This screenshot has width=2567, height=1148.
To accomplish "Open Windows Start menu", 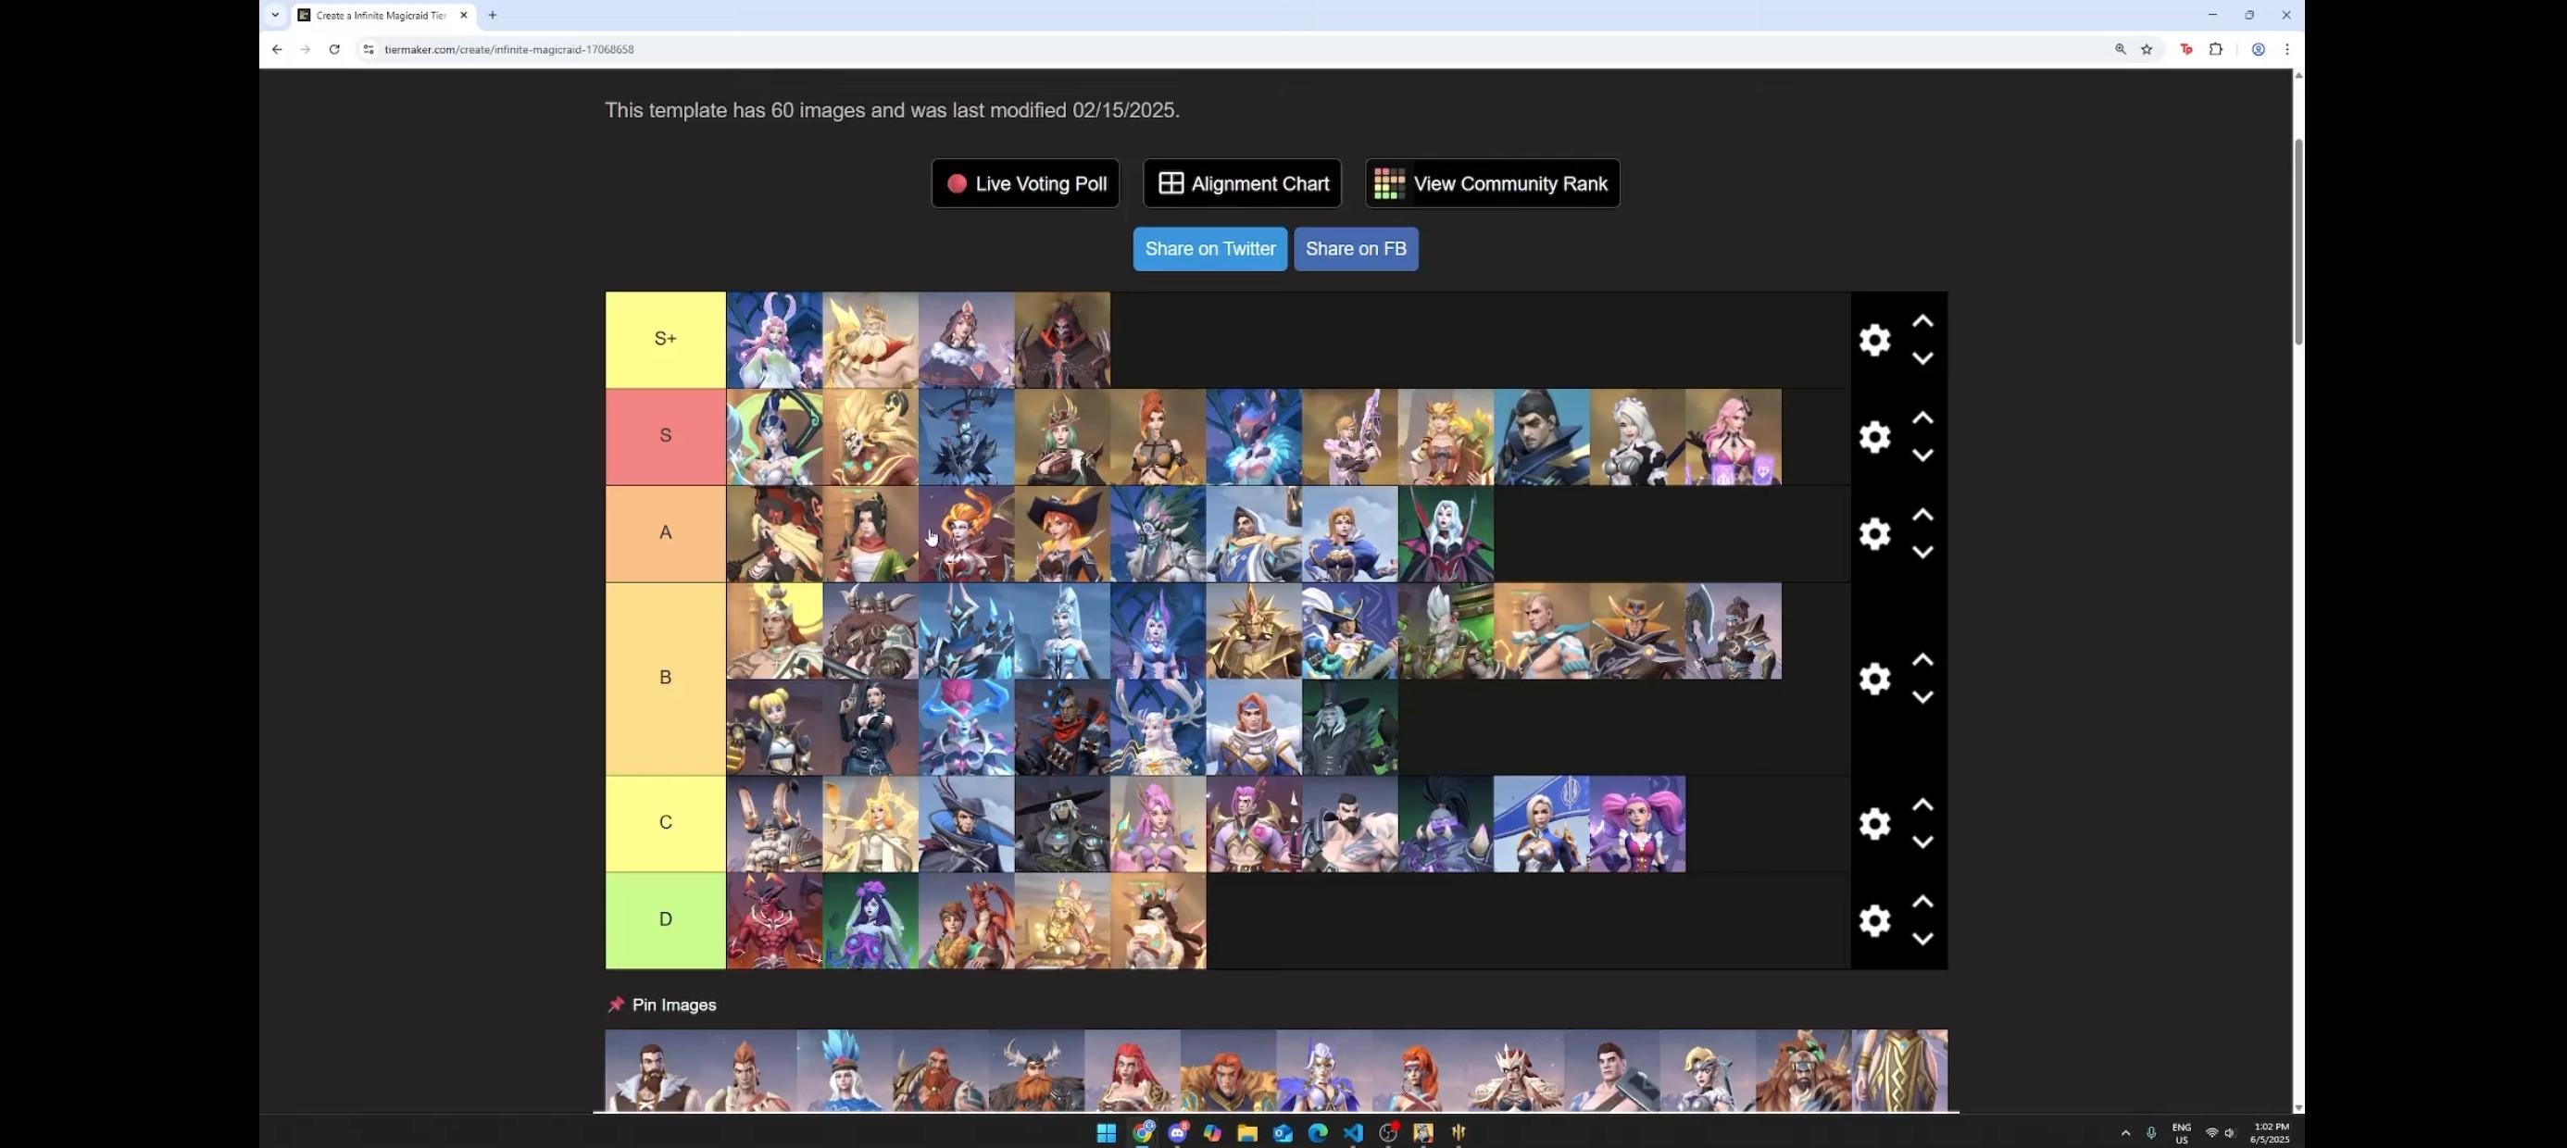I will coord(1106,1132).
